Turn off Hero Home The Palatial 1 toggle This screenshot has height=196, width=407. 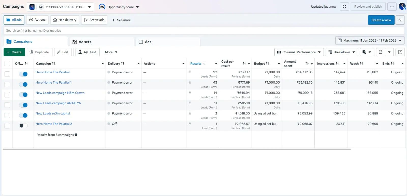click(x=23, y=84)
